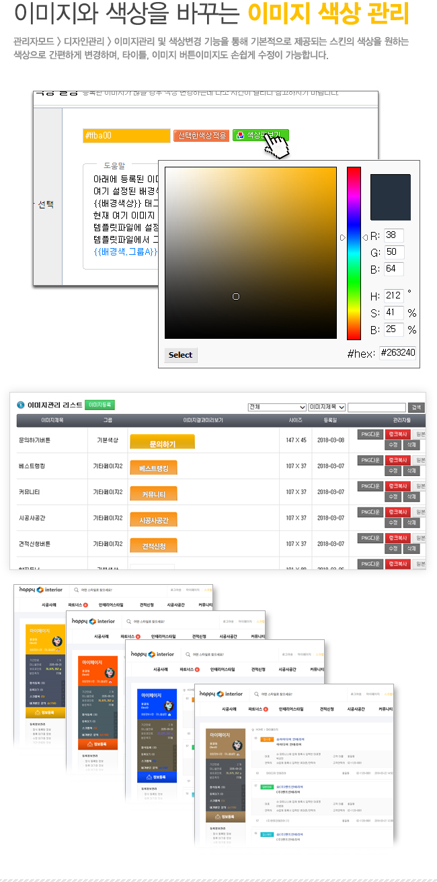
Task: Click the R value field showing 38
Action: tap(393, 235)
